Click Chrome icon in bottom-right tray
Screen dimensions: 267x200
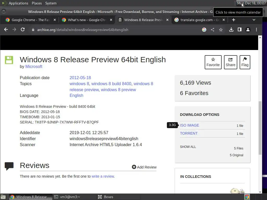point(247,197)
